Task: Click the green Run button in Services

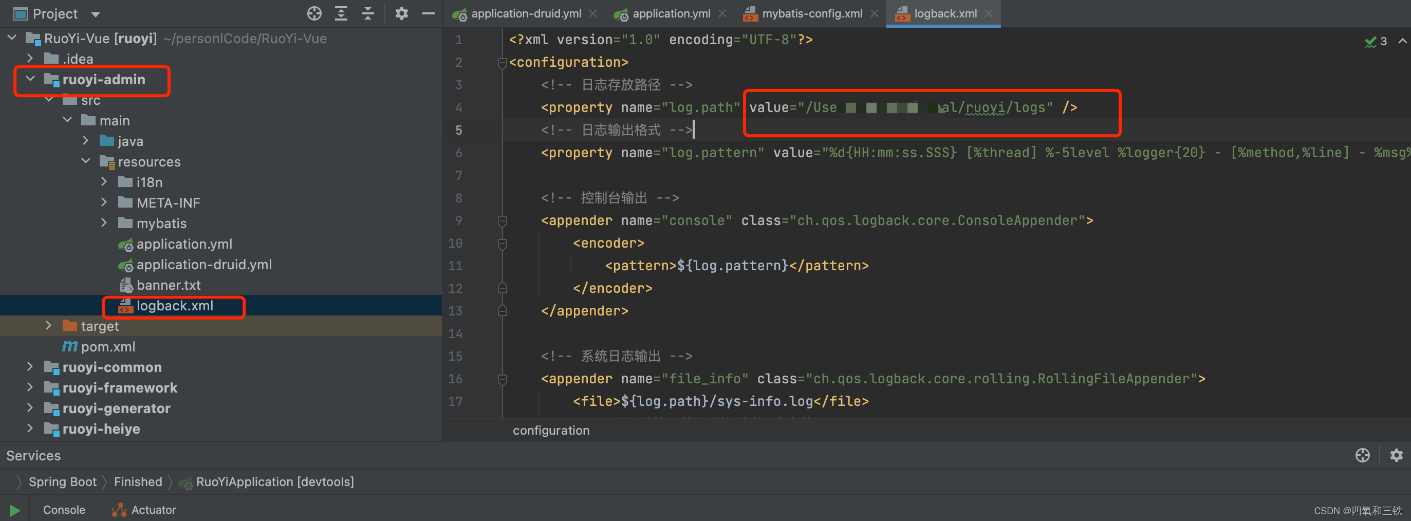Action: (x=15, y=510)
